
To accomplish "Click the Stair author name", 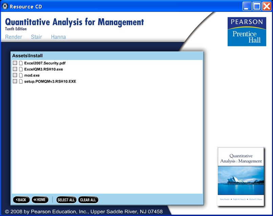I will (x=36, y=37).
